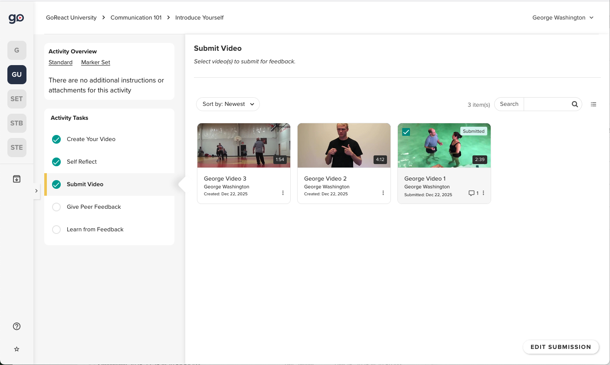The image size is (610, 365).
Task: Open the comment icon on George Video 1
Action: pyautogui.click(x=472, y=193)
